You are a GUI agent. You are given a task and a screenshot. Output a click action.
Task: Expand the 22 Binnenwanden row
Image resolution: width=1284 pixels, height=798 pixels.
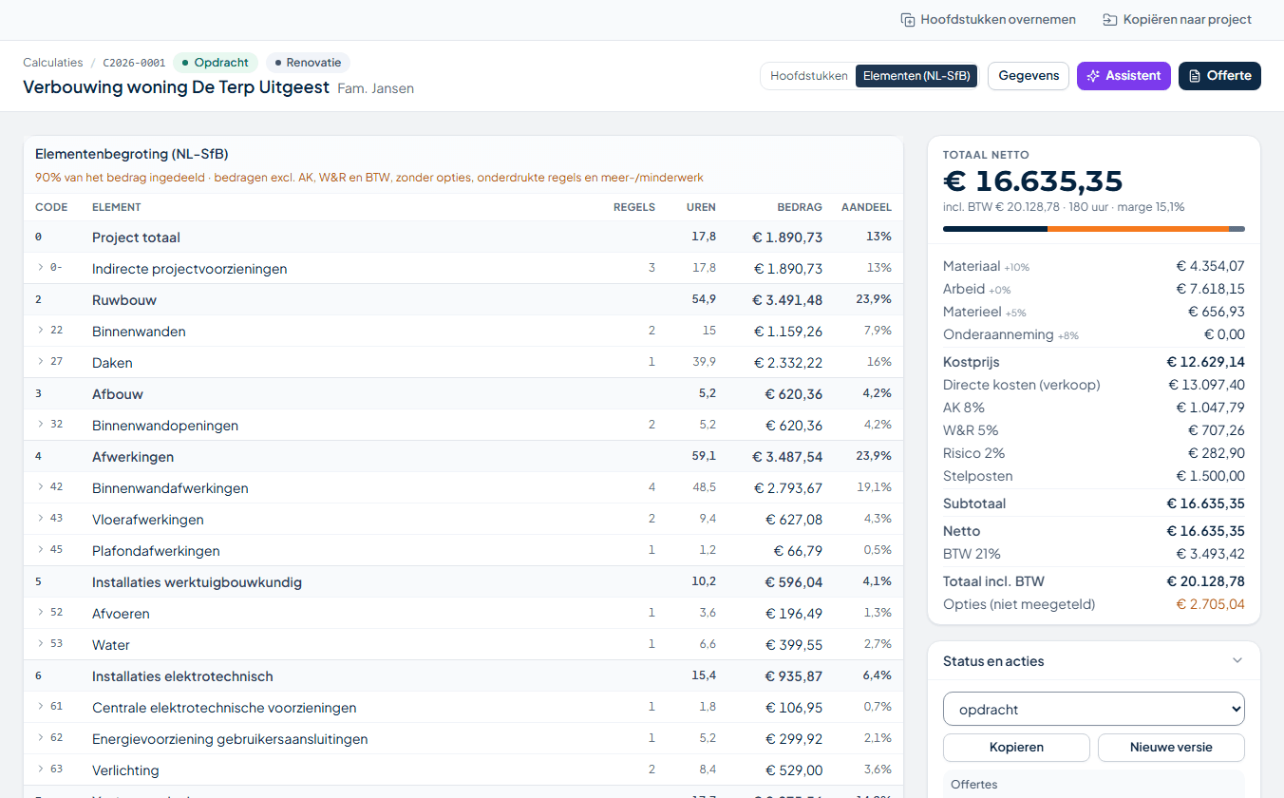41,331
